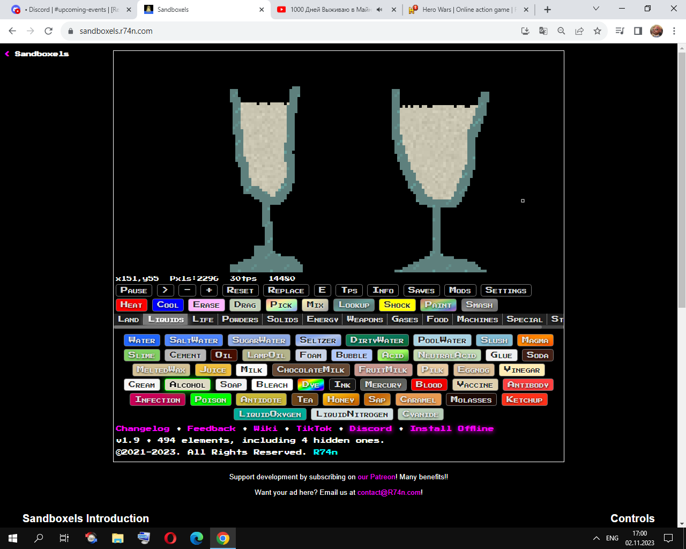Click the install app icon in address bar
The width and height of the screenshot is (686, 549).
click(525, 31)
